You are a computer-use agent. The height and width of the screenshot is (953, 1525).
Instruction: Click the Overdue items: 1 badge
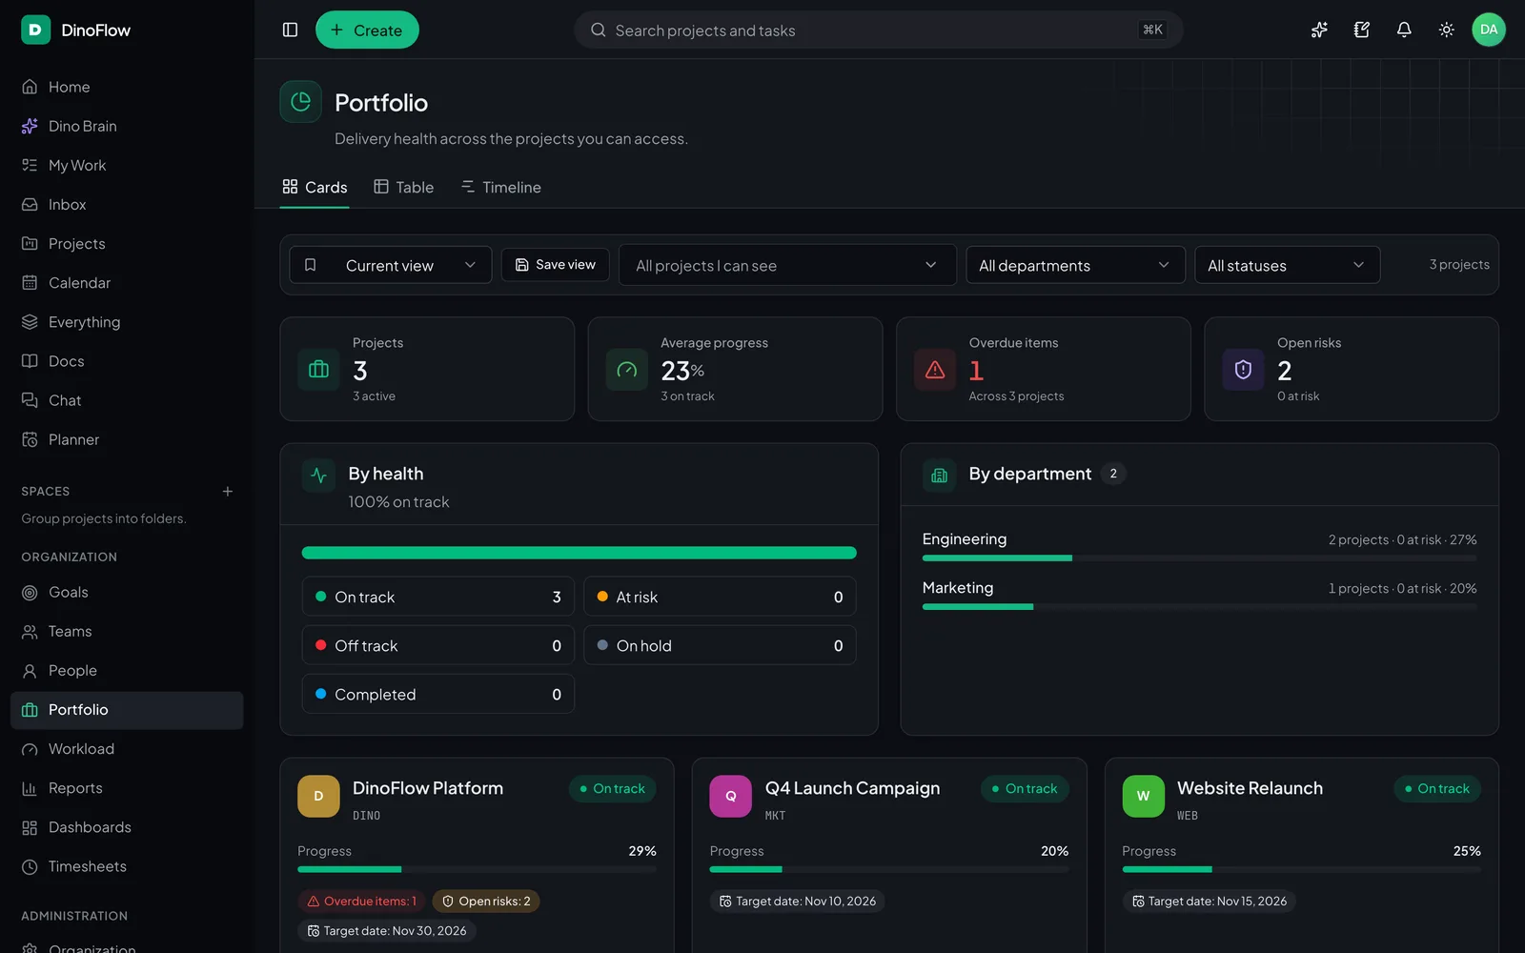(x=362, y=902)
